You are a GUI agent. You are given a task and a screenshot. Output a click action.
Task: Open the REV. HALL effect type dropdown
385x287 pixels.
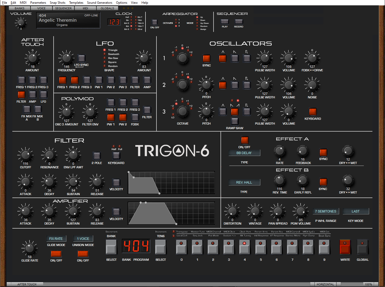pyautogui.click(x=244, y=182)
